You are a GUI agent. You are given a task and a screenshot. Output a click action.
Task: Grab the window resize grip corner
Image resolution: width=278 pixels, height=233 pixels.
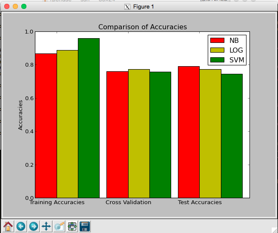point(275,230)
